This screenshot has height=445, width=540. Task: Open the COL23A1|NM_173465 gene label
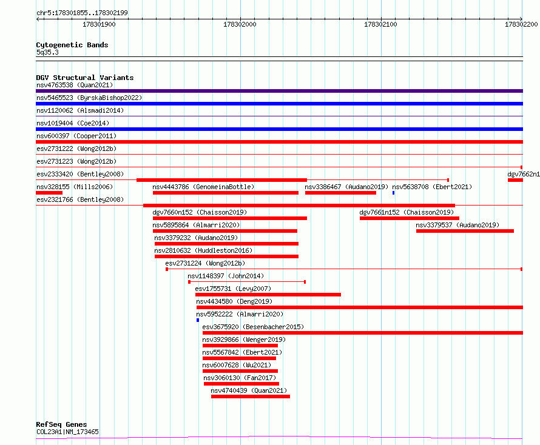67,432
